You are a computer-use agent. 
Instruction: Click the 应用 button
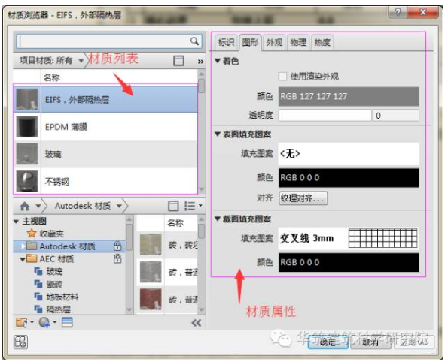click(x=414, y=342)
